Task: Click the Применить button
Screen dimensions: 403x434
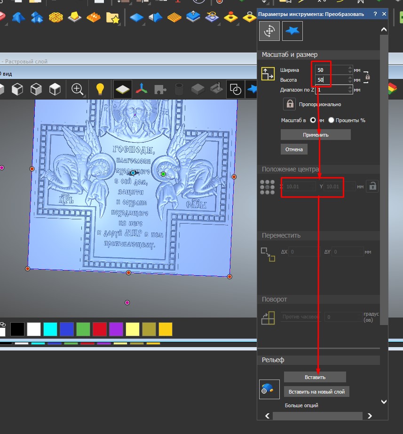Action: pos(316,135)
